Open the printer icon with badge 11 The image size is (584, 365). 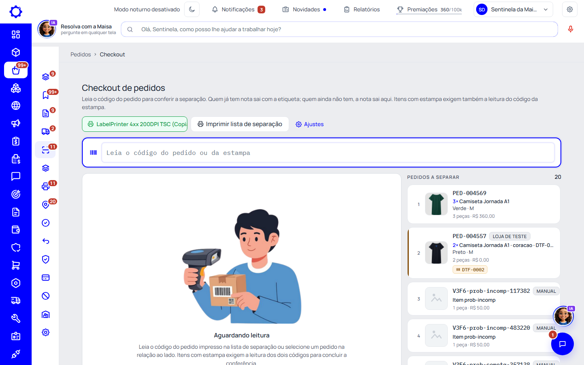point(46,186)
